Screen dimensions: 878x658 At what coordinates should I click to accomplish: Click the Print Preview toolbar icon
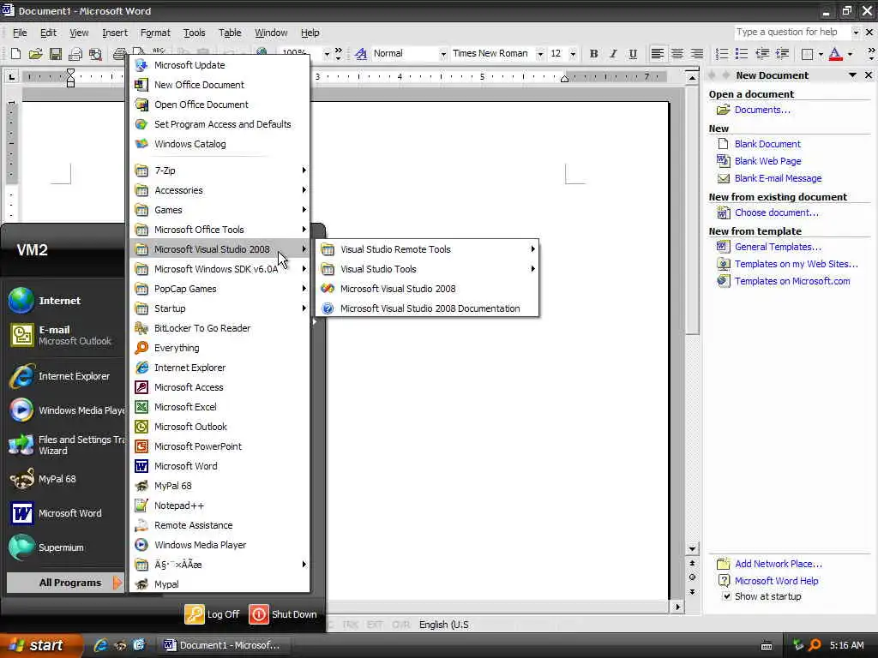point(96,54)
